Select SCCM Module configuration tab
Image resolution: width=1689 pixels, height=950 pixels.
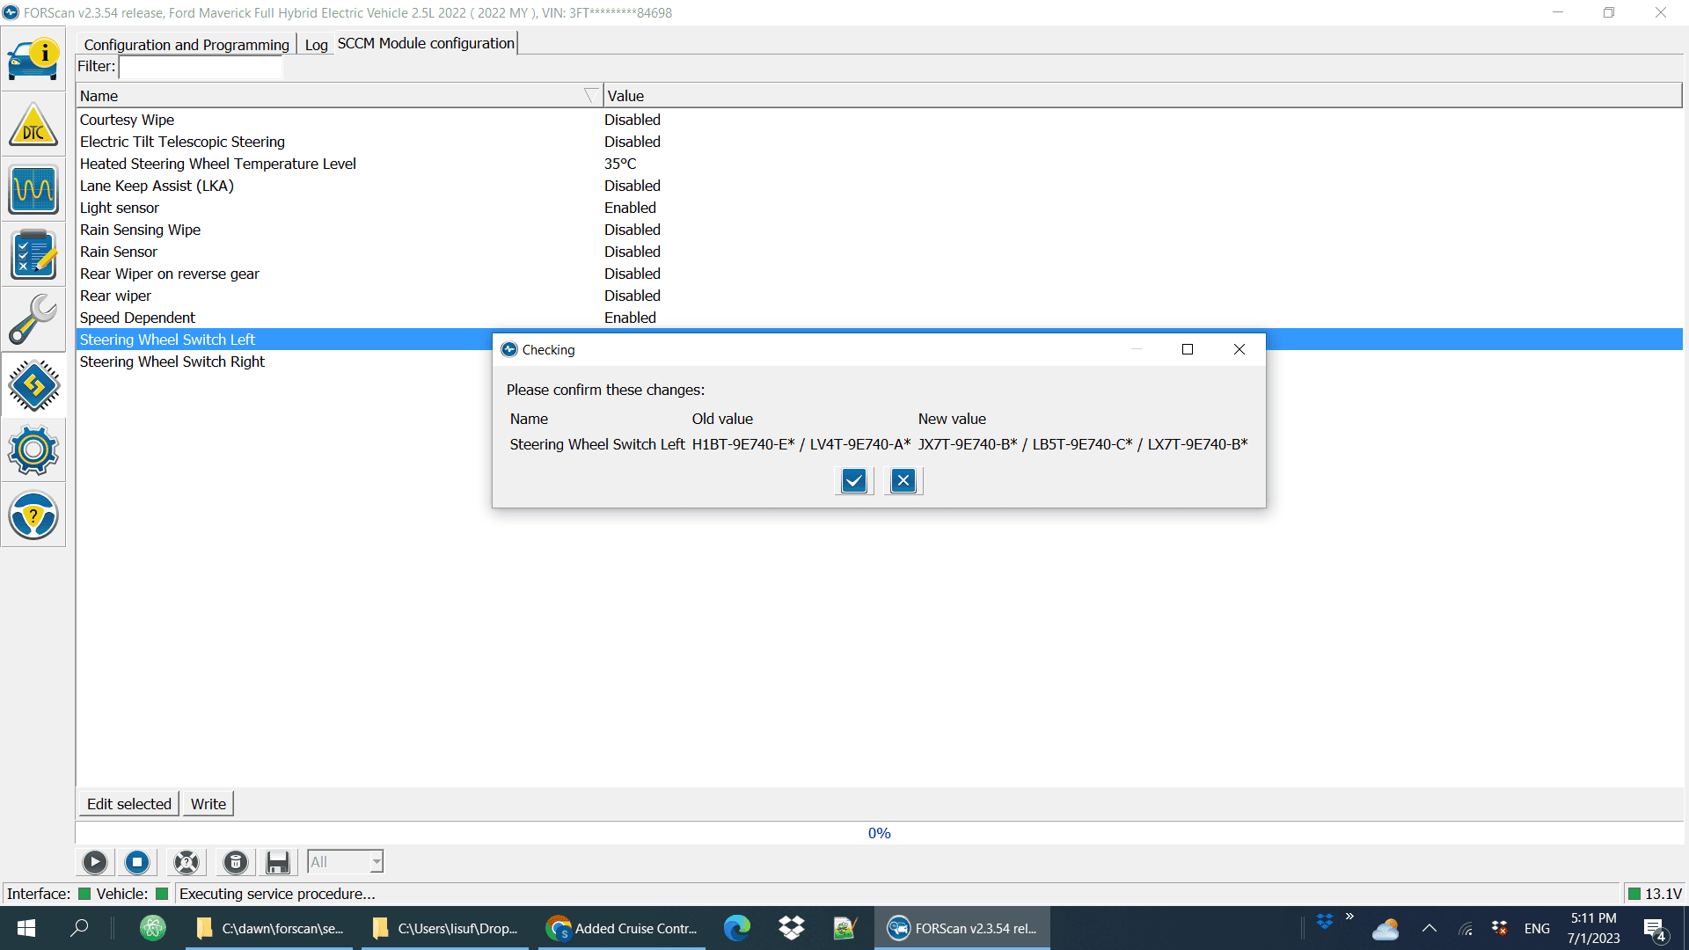coord(426,43)
